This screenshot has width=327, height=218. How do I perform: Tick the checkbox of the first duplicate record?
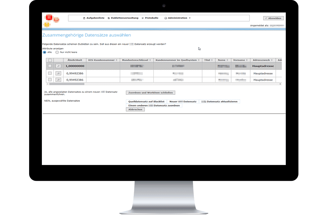click(50, 66)
